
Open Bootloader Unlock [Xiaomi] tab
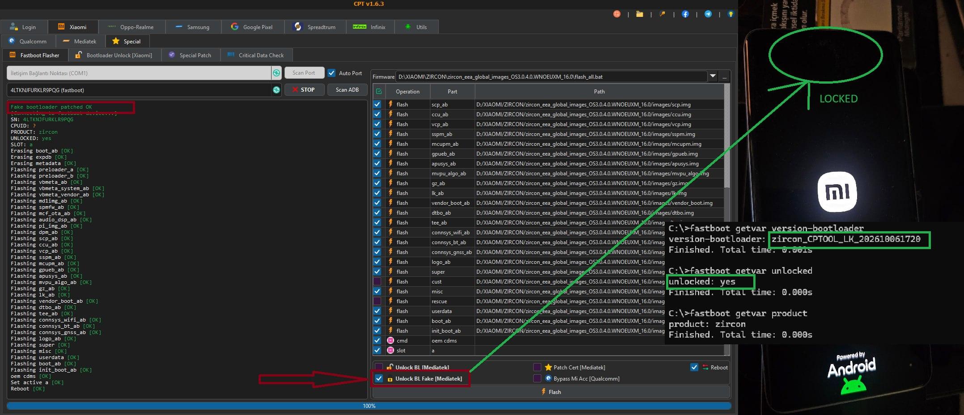tap(114, 55)
